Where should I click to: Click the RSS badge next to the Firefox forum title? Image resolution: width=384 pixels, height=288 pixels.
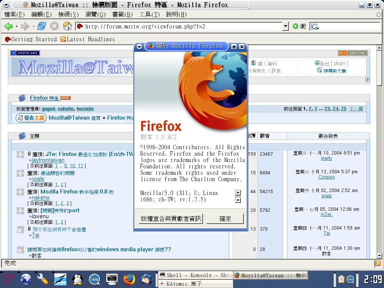(x=65, y=98)
